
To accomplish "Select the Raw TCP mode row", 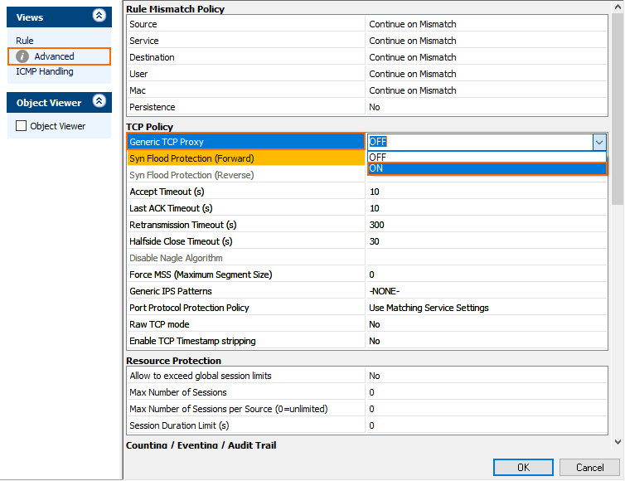I will (x=246, y=324).
